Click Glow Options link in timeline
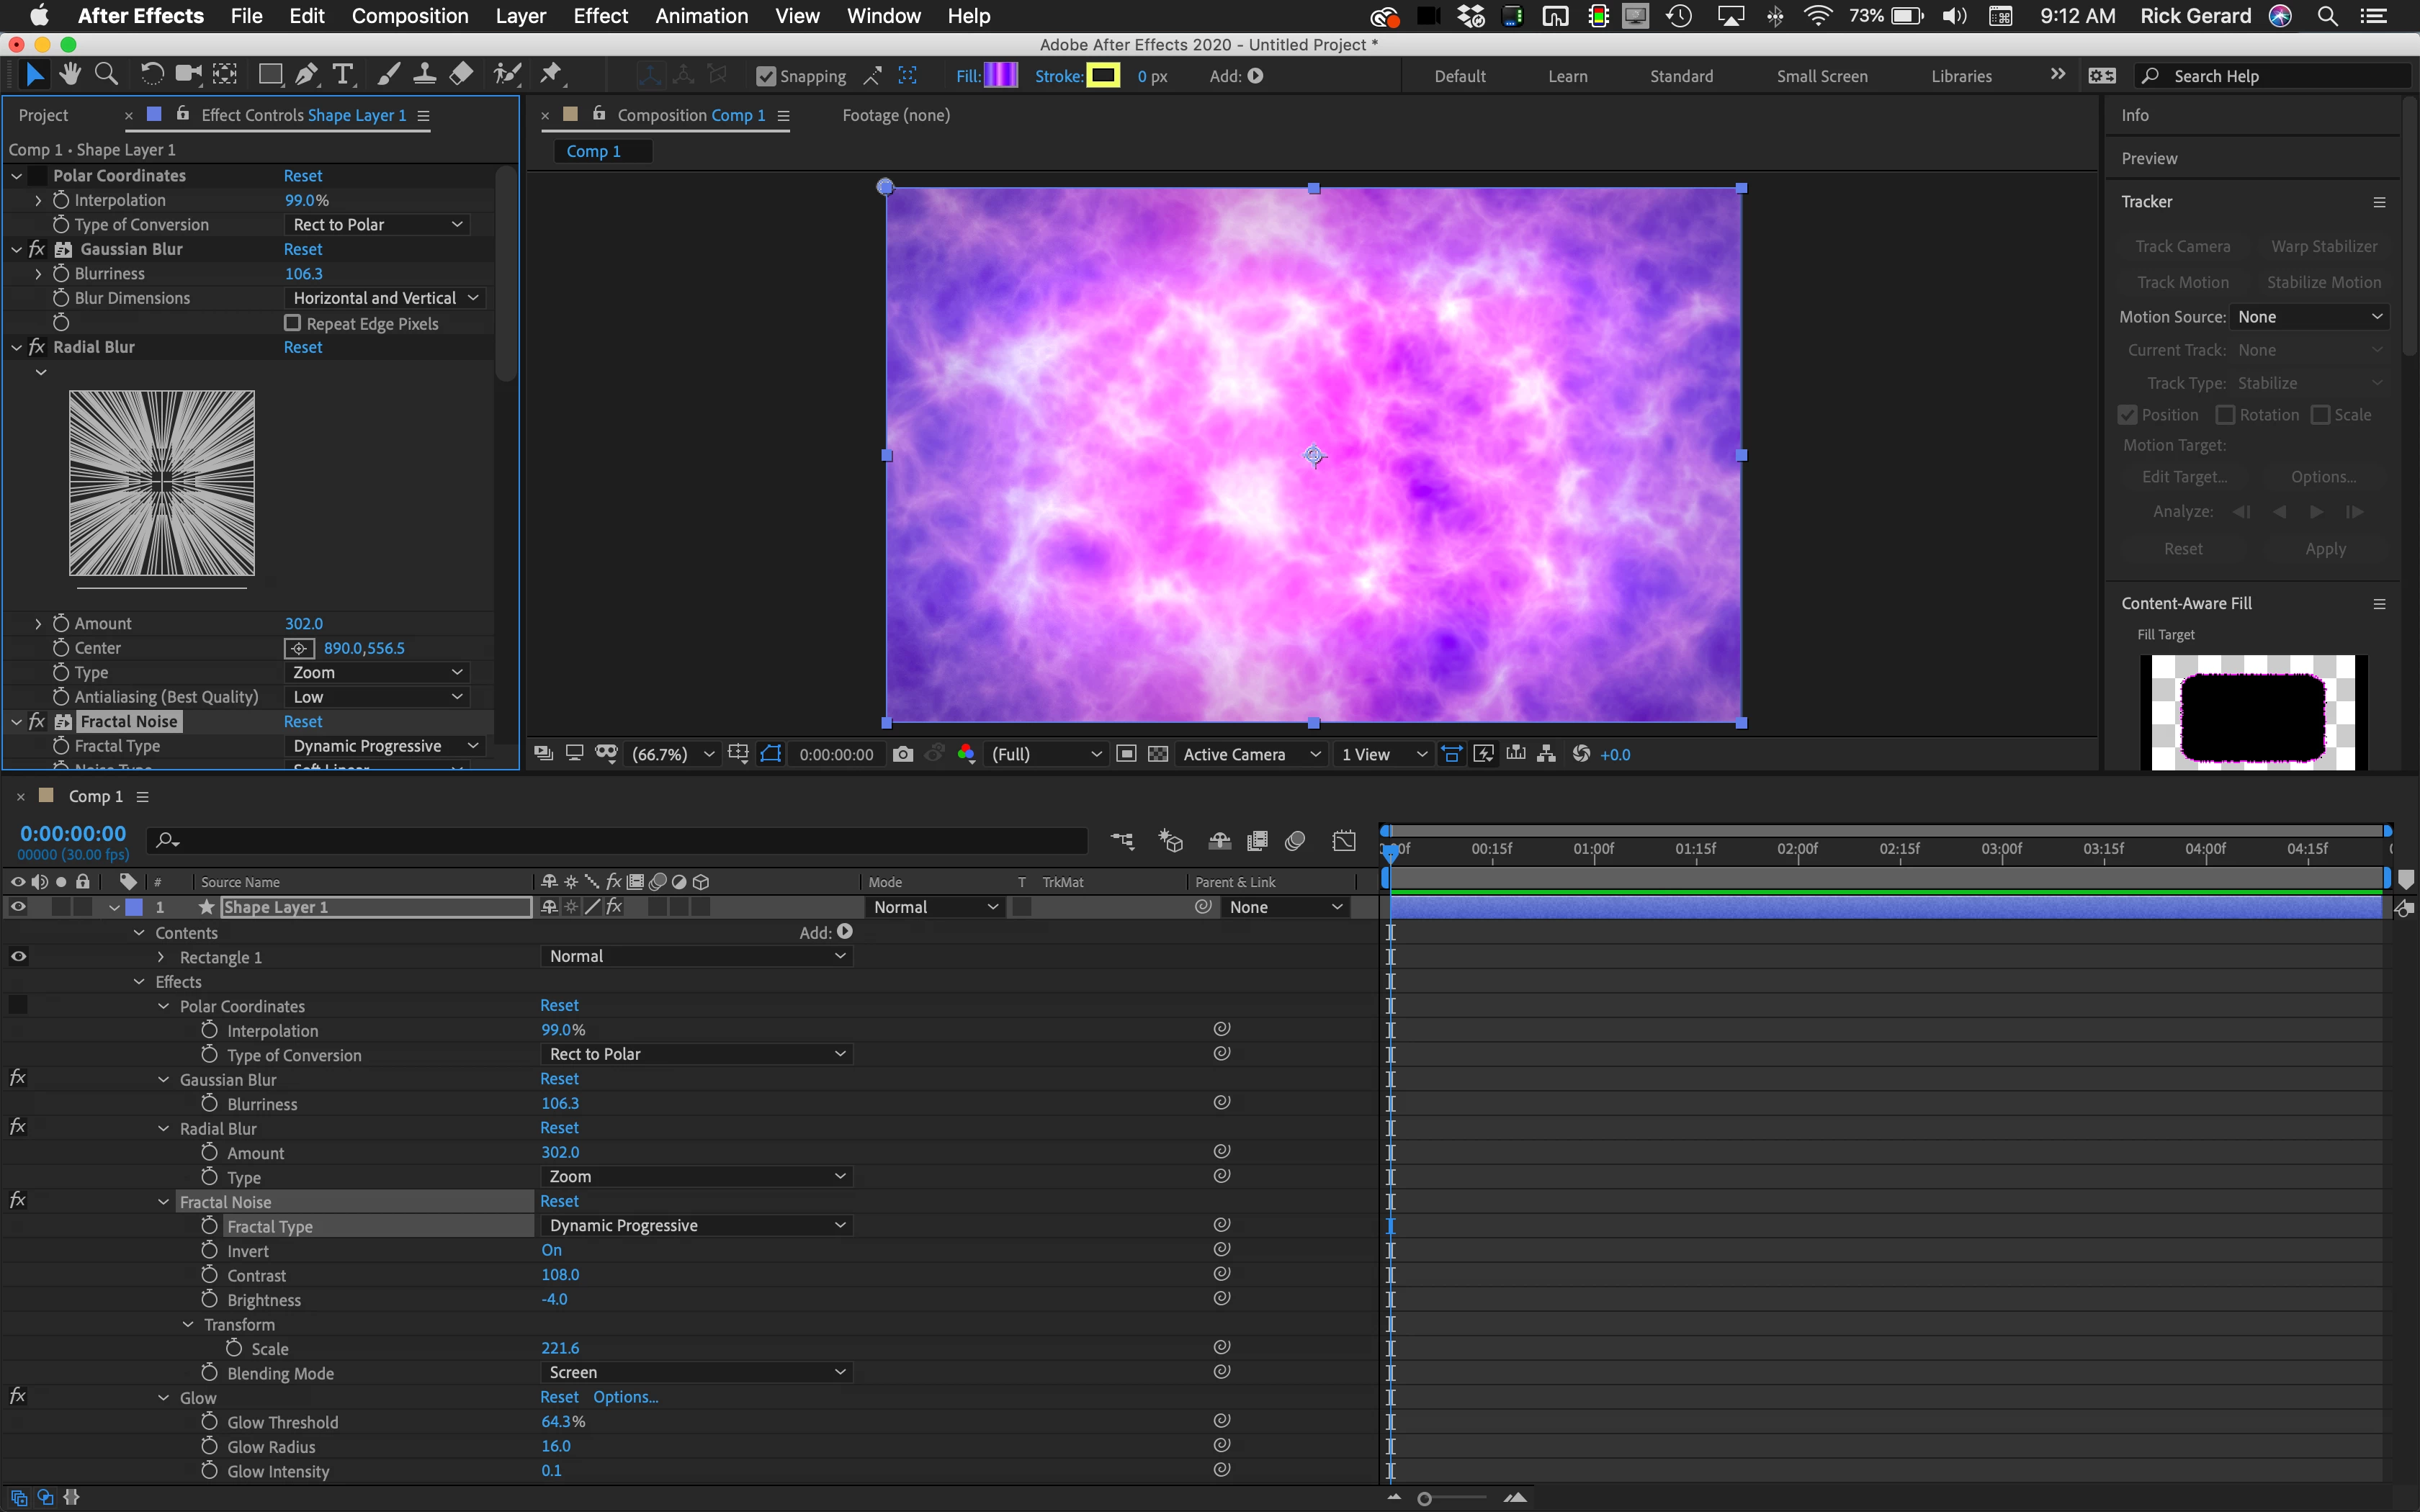This screenshot has width=2420, height=1512. (625, 1397)
